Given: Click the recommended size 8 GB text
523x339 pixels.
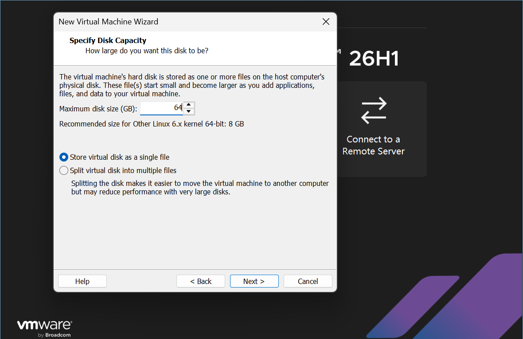Looking at the screenshot, I should click(152, 124).
